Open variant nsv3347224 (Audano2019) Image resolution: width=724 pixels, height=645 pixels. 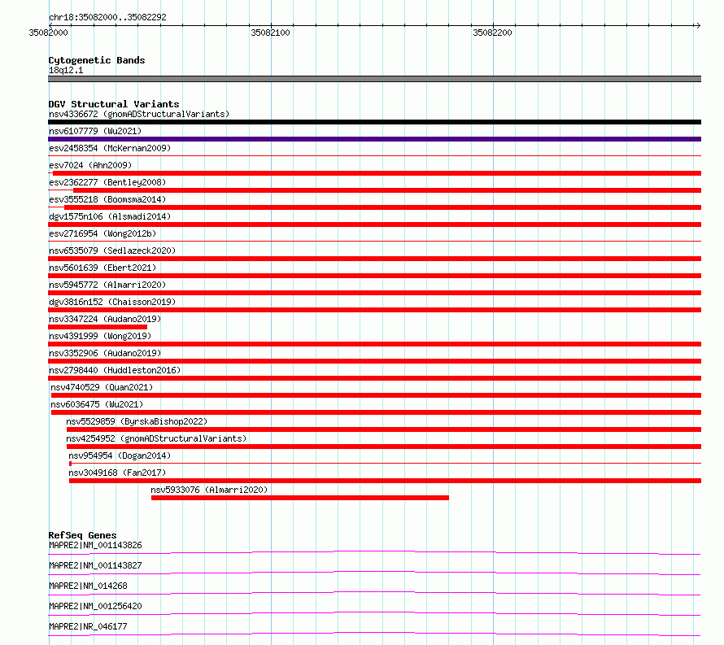click(105, 319)
